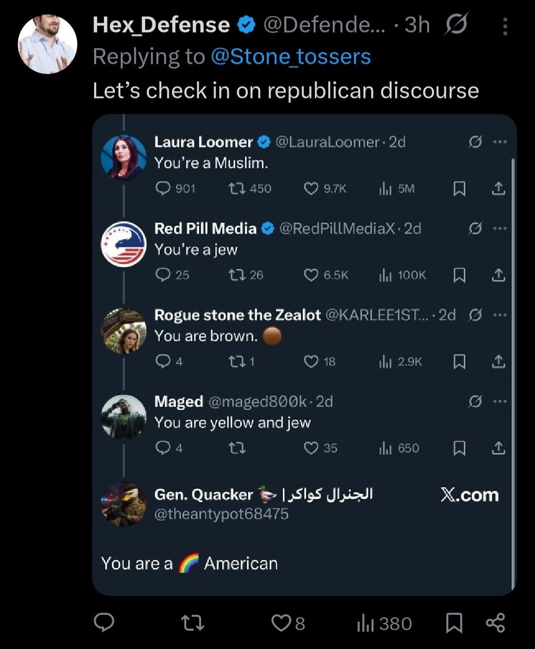Viewport: 535px width, 649px height.
Task: Open more options on Maged's tweet
Action: [x=500, y=401]
